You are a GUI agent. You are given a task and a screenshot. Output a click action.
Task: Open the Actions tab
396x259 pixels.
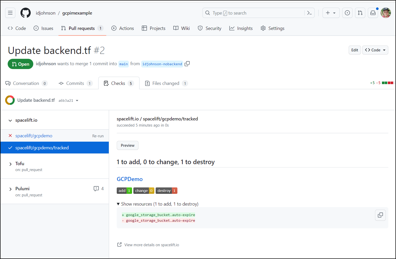[x=123, y=28]
